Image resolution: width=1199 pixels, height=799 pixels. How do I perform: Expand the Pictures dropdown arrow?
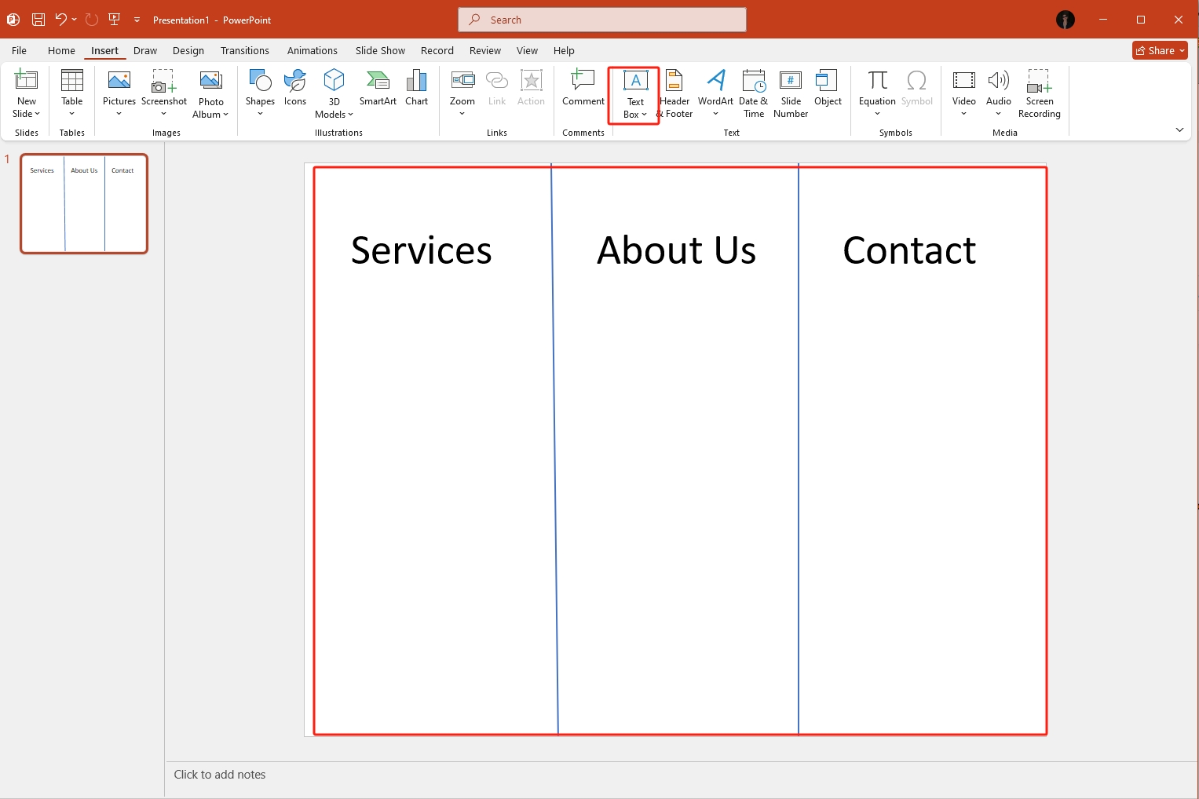click(x=119, y=114)
